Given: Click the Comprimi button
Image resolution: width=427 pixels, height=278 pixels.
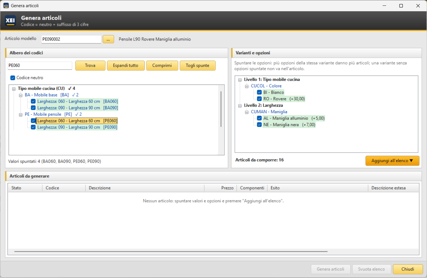Looking at the screenshot, I should point(162,66).
